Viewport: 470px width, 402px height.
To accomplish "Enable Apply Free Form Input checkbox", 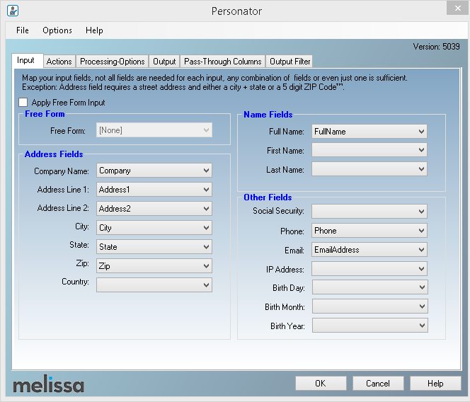I will [x=24, y=103].
